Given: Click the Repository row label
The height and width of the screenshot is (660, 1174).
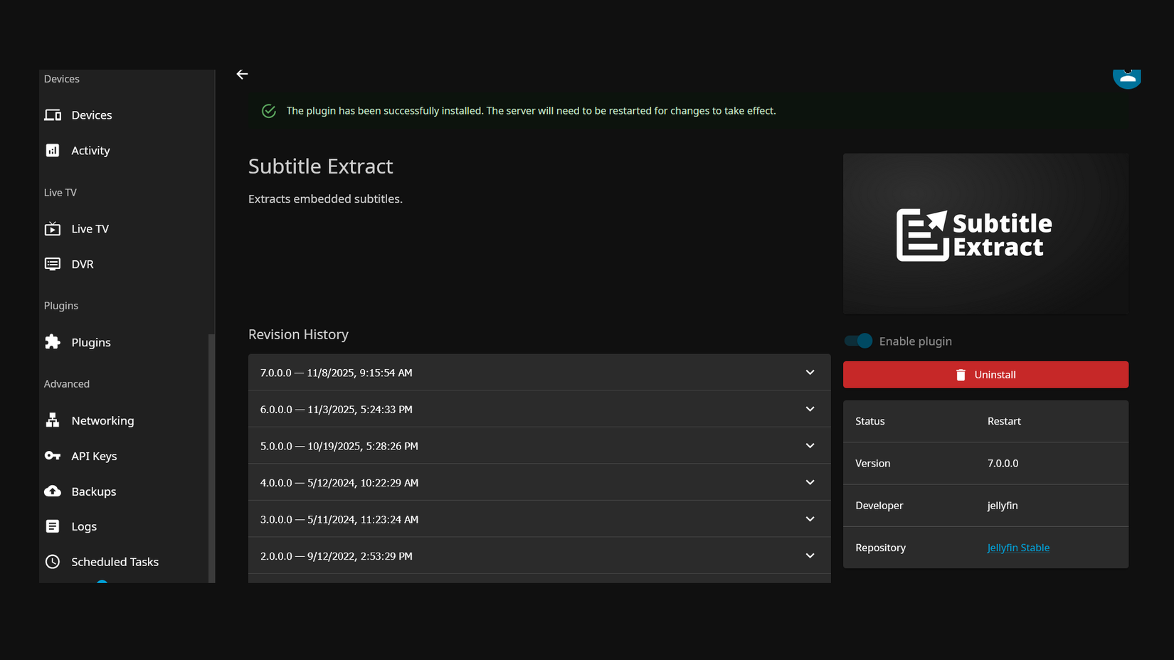Looking at the screenshot, I should tap(880, 548).
